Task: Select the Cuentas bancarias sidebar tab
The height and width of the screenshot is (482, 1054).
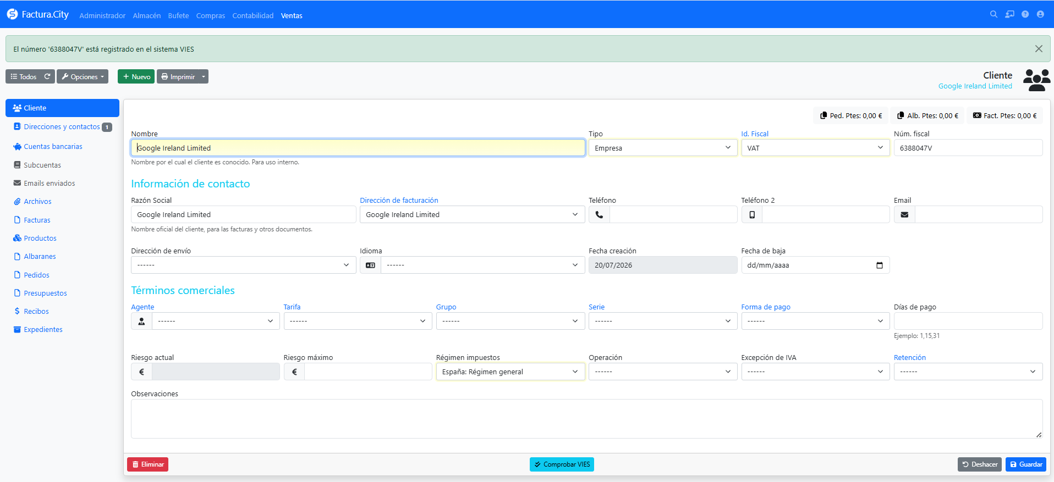Action: click(53, 146)
